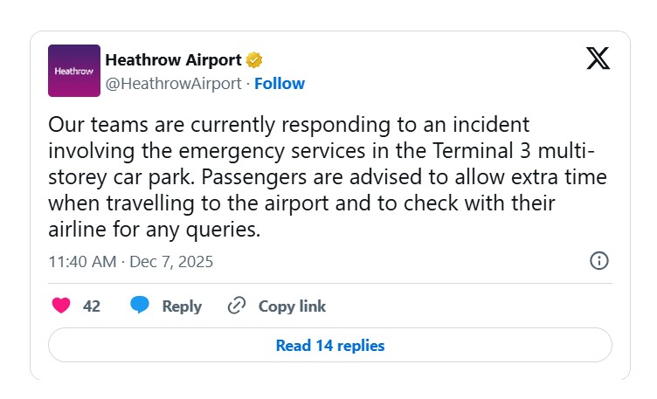Click the X logo in the tweet corner
657x399 pixels.
click(x=598, y=58)
